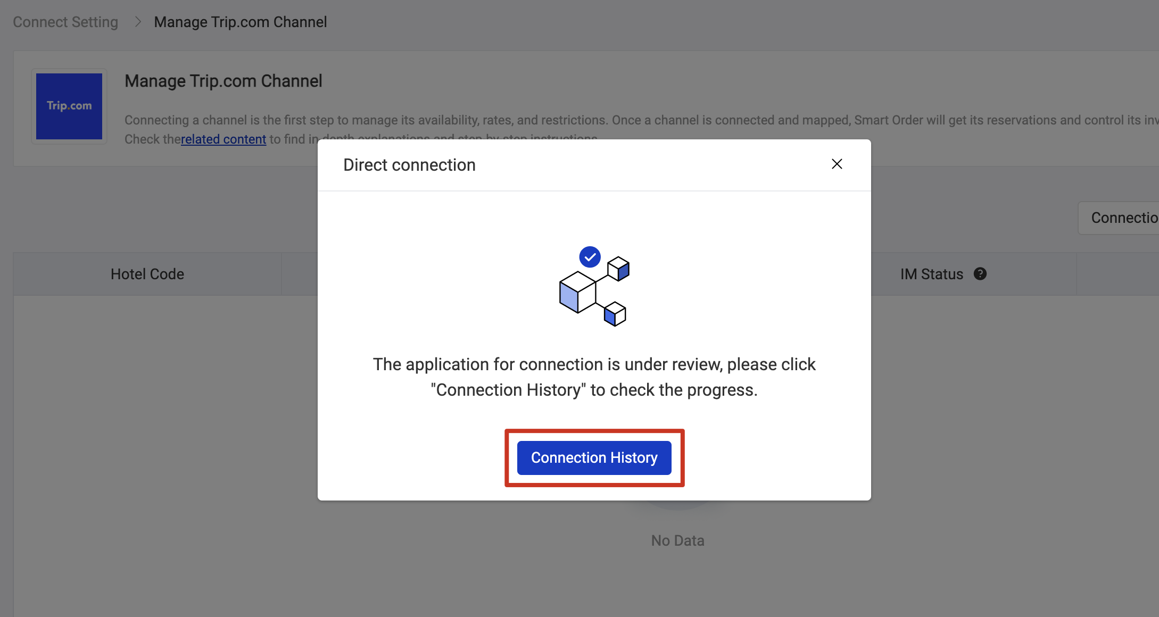Click the IM Status help question mark icon

tap(981, 273)
